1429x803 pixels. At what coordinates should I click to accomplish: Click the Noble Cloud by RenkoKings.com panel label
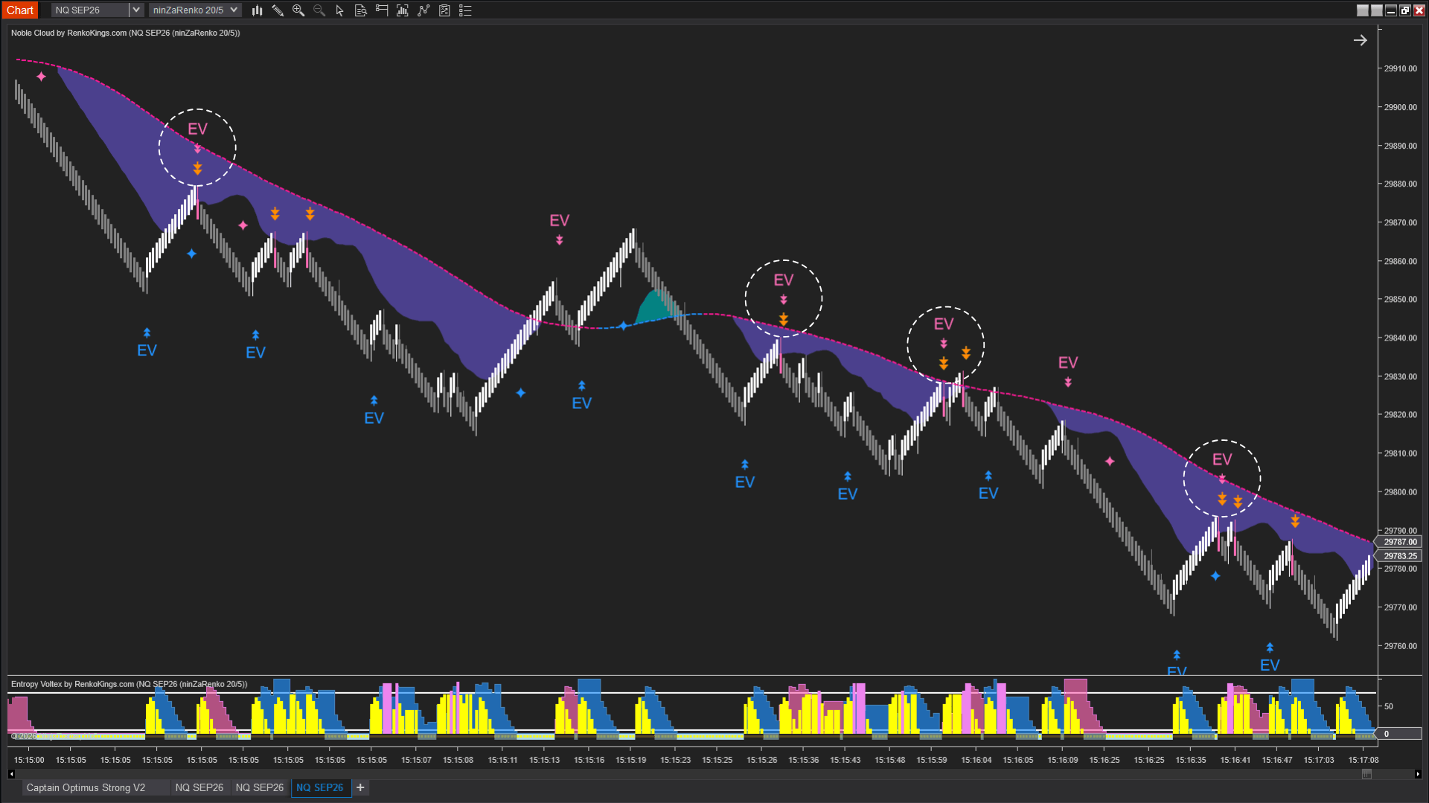click(x=125, y=33)
